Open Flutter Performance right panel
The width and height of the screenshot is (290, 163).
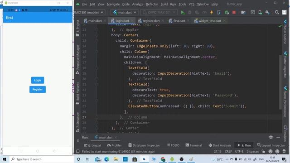coord(285,101)
